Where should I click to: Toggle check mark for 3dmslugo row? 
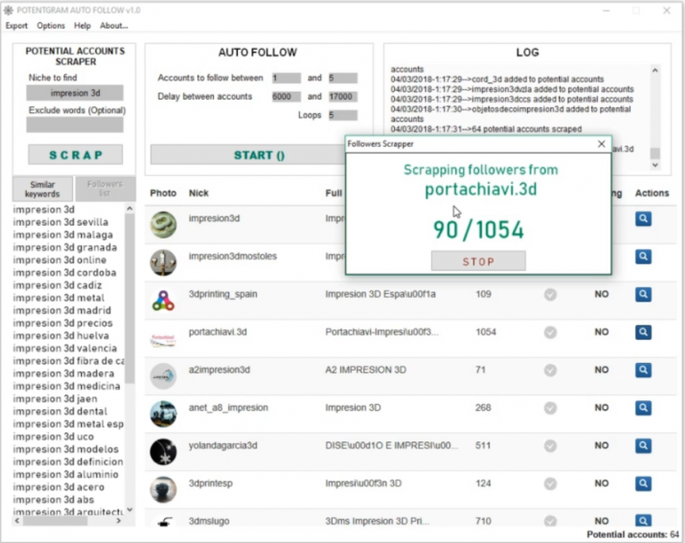(550, 521)
